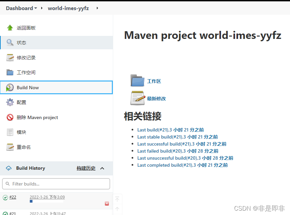Open Last unsuccessful build(#20) link
This screenshot has width=290, height=215.
tap(185, 158)
